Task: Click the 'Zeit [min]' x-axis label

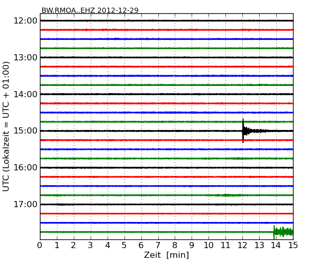Action: click(x=166, y=255)
